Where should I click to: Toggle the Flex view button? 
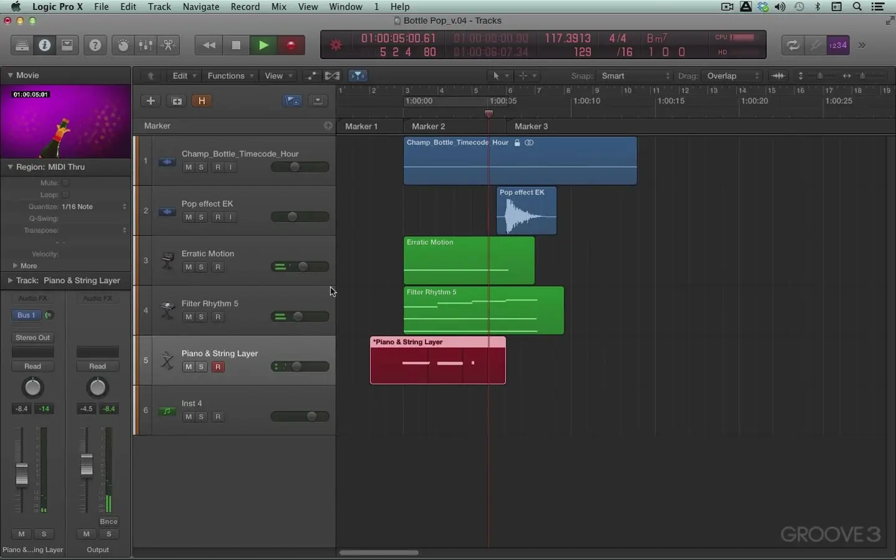[x=332, y=76]
